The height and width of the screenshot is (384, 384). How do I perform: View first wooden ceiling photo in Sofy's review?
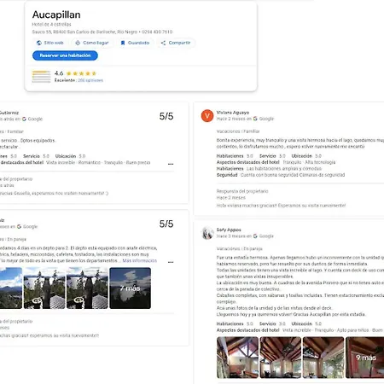pyautogui.click(x=237, y=358)
